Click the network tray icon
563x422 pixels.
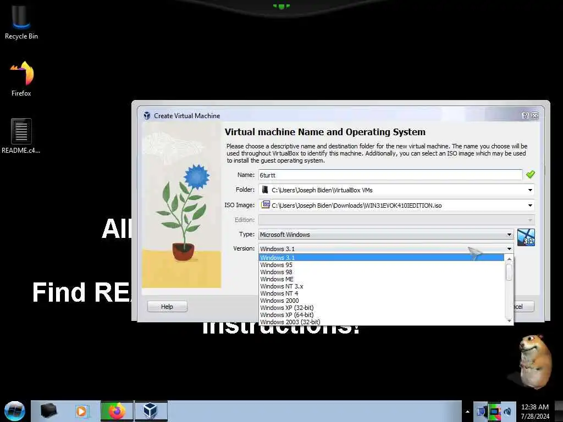point(481,411)
